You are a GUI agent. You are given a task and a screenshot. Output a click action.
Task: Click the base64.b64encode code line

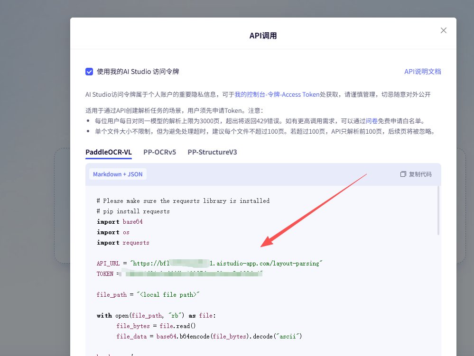pyautogui.click(x=209, y=336)
